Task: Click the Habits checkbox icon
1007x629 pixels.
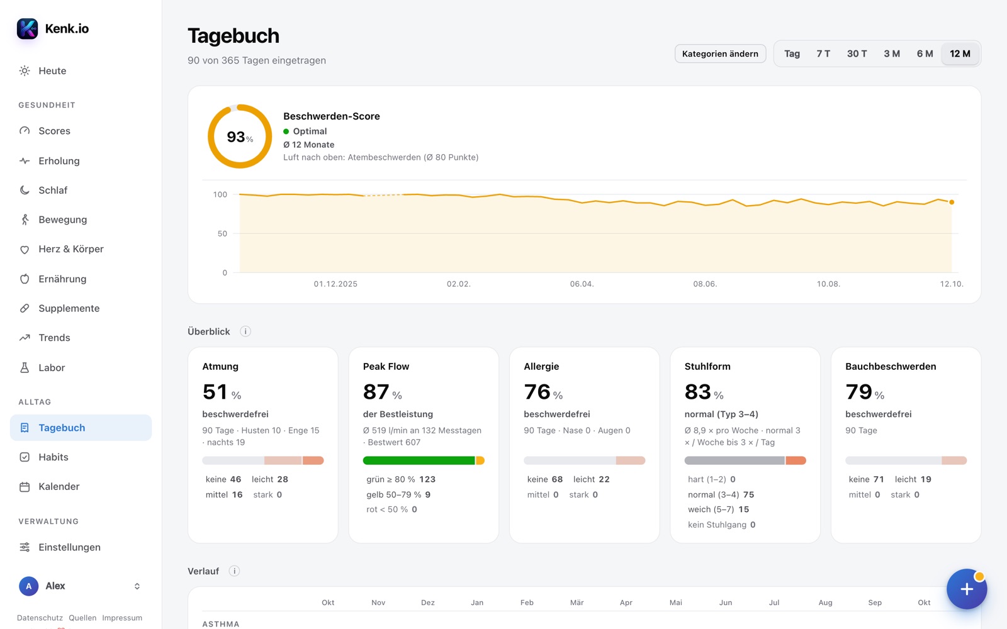Action: click(25, 457)
